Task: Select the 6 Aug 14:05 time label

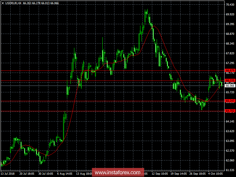Action: click(65, 173)
